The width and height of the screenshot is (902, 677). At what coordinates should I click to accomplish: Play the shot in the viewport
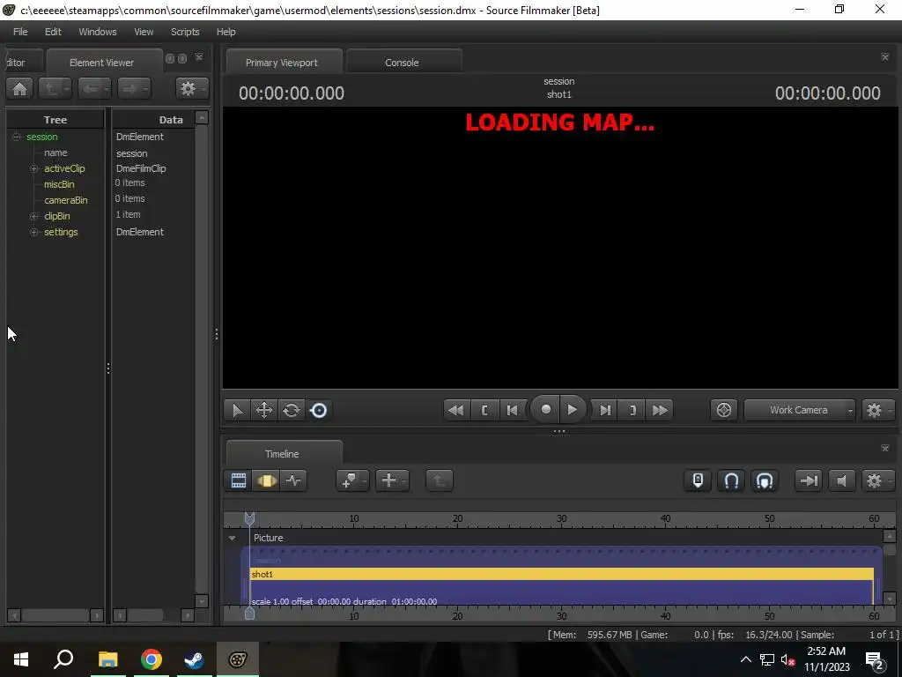tap(572, 409)
